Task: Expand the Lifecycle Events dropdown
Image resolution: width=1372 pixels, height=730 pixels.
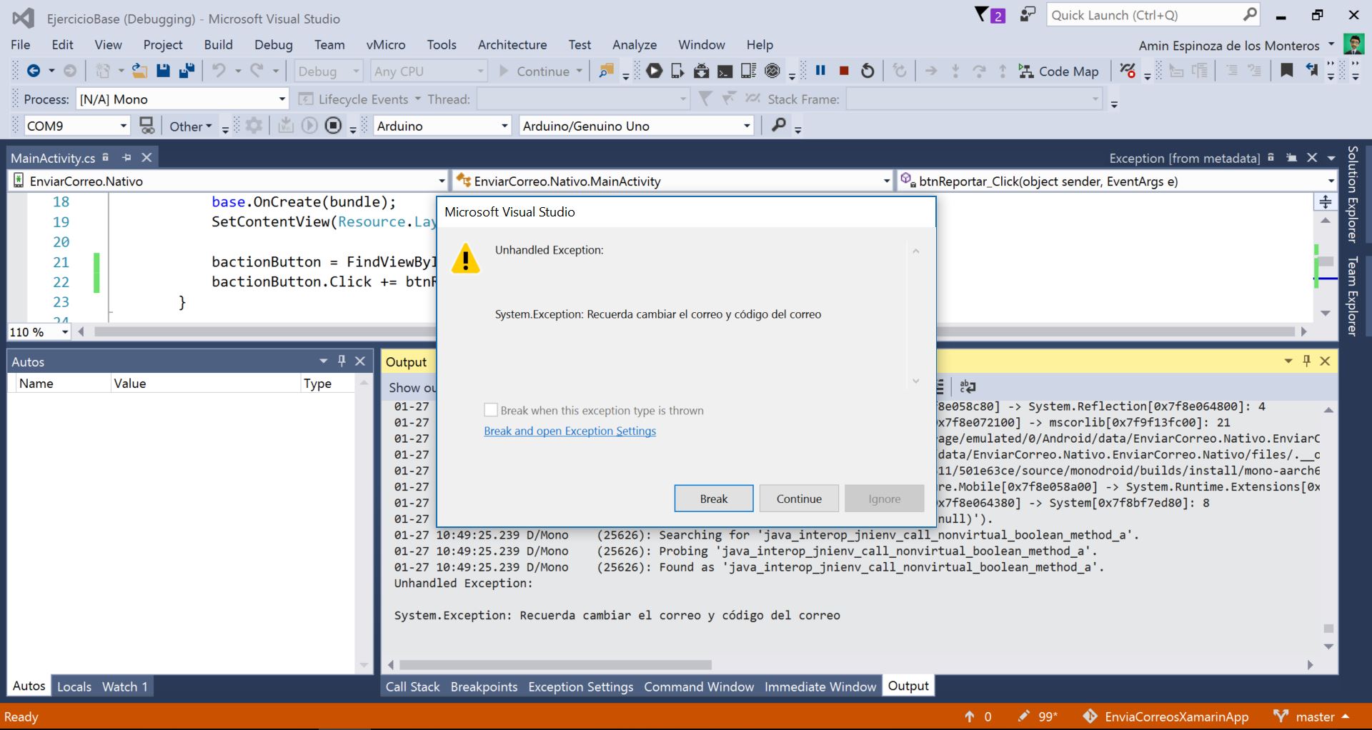Action: tap(359, 99)
